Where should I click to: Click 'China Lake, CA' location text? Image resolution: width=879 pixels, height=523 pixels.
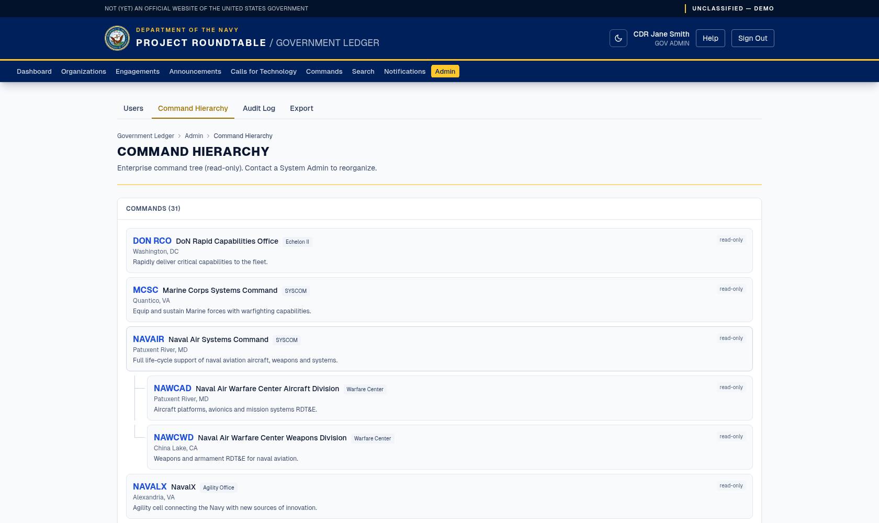[176, 448]
